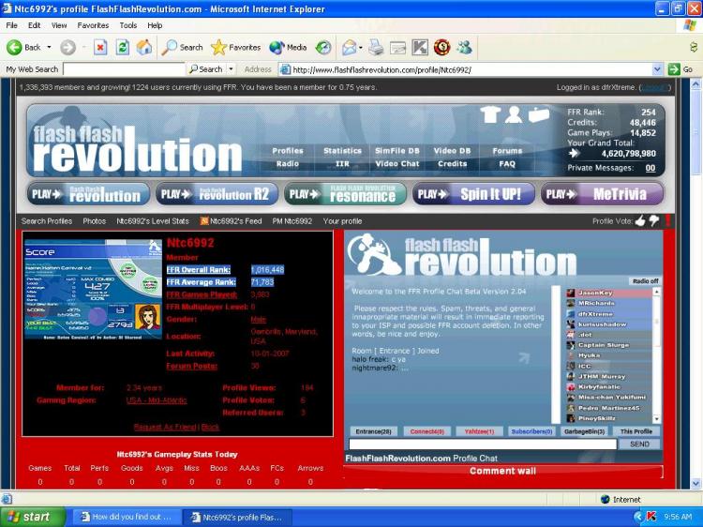This screenshot has width=703, height=527.
Task: Click the t-shirt icon in FFR header
Action: tap(490, 113)
